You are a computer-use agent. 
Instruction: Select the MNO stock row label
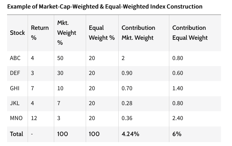(16, 118)
